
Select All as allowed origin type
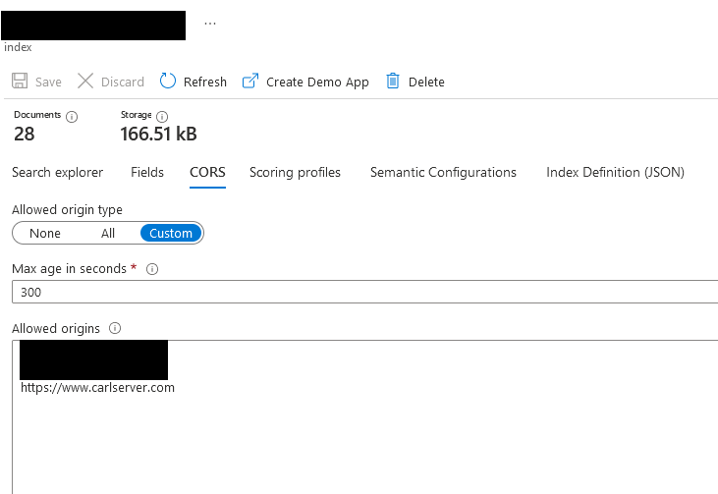[x=108, y=233]
